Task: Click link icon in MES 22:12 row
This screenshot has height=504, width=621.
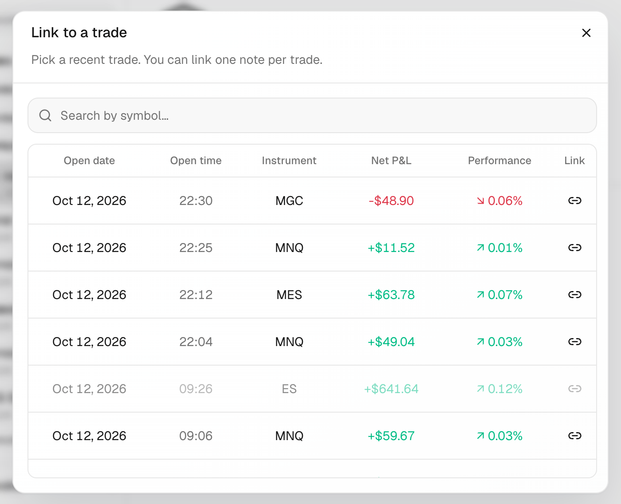Action: click(x=574, y=295)
